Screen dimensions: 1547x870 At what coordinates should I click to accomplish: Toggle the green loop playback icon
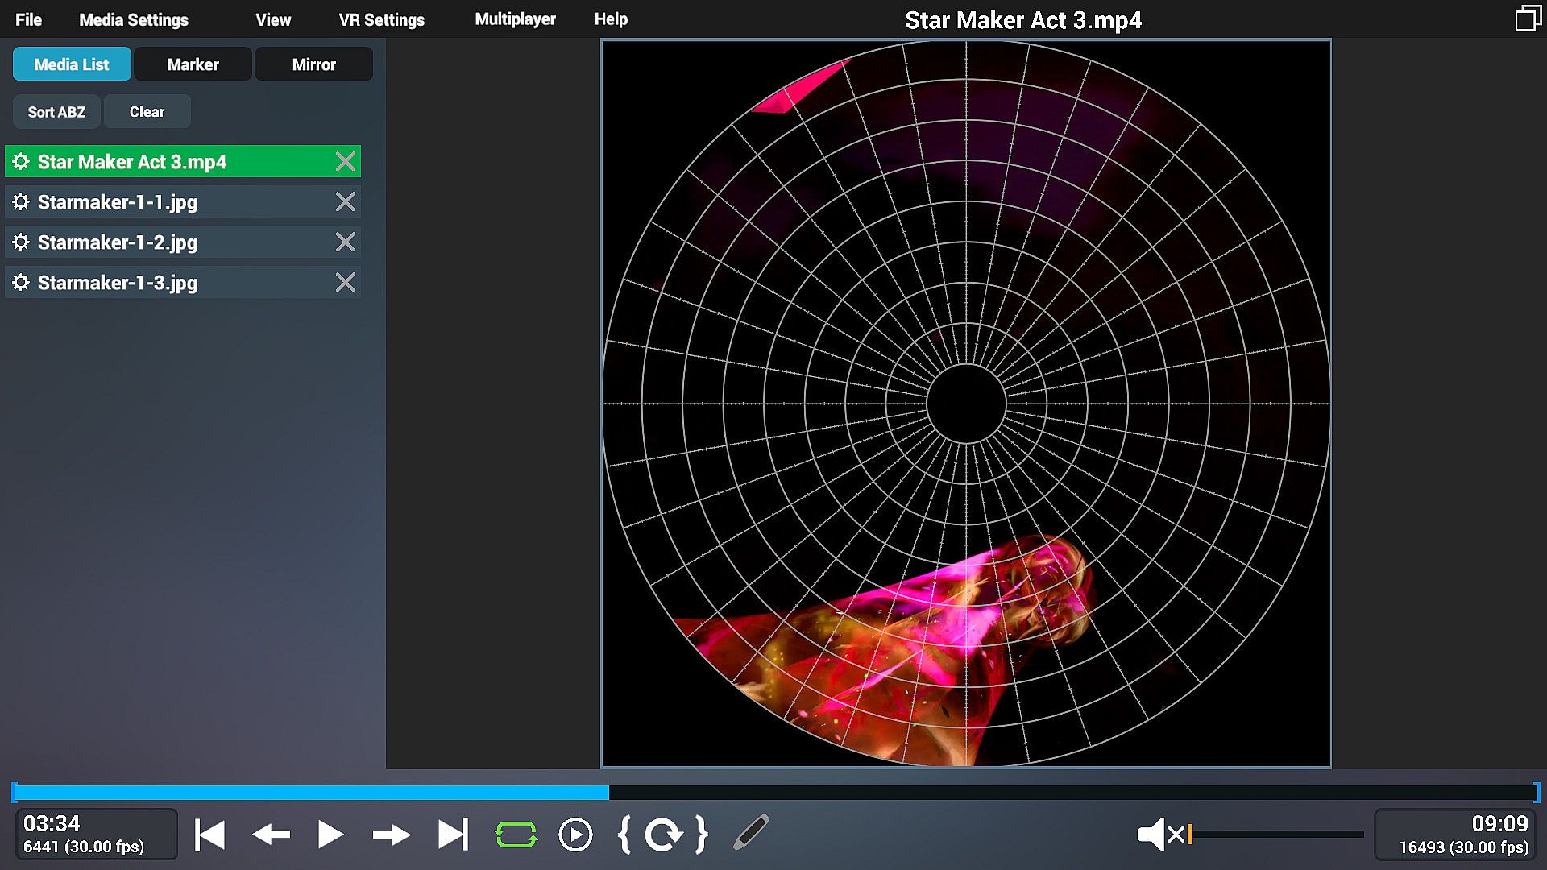516,835
